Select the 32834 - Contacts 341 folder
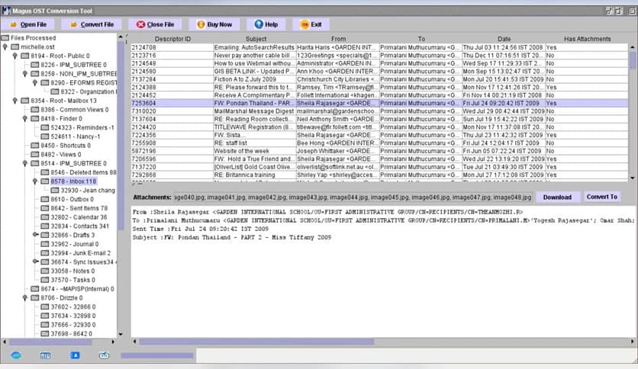This screenshot has width=638, height=369. click(79, 226)
